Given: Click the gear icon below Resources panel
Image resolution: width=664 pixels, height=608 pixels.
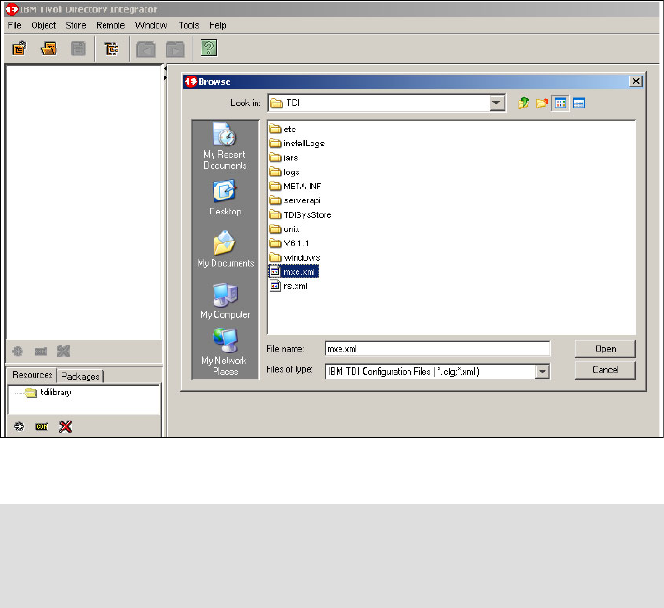Looking at the screenshot, I should point(19,426).
